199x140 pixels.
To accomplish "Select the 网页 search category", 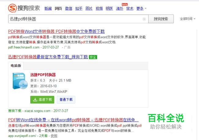I will (58, 9).
